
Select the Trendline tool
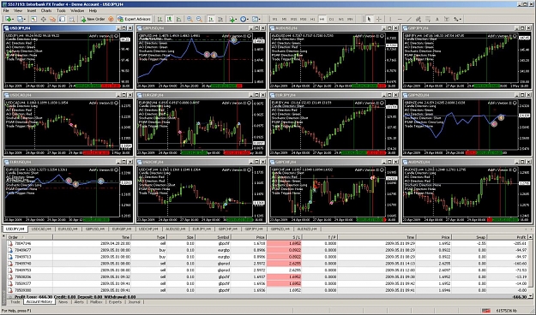click(x=409, y=19)
